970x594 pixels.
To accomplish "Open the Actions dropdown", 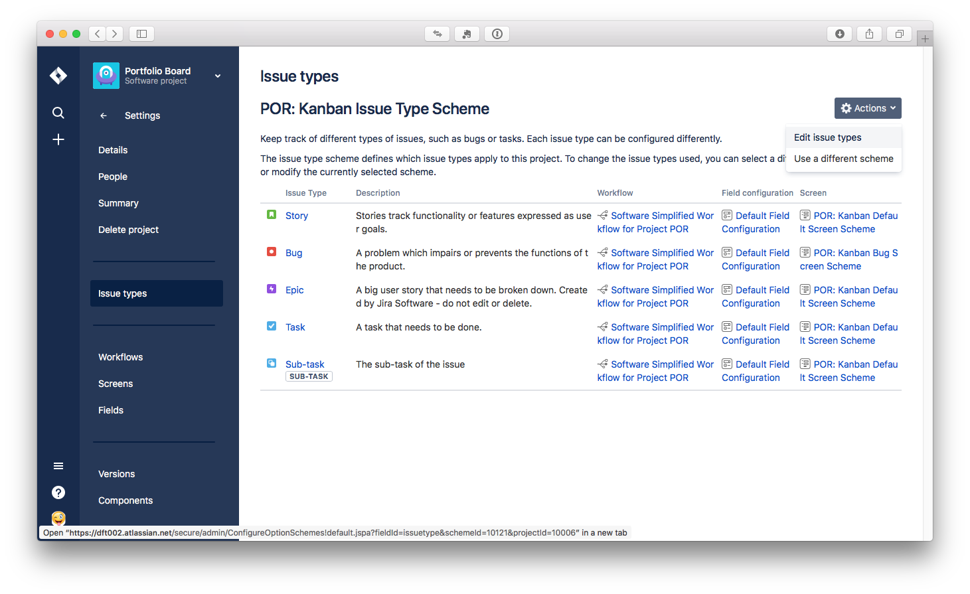I will point(867,108).
